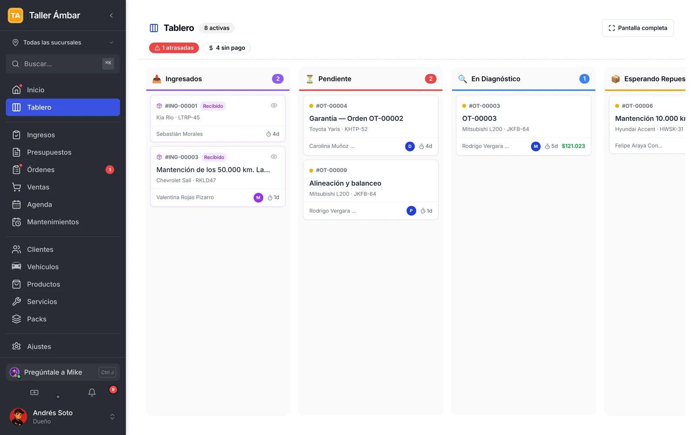Screen dimensions: 697x435
Task: Click the Recibido tag on #ING-00003
Action: (x=214, y=157)
